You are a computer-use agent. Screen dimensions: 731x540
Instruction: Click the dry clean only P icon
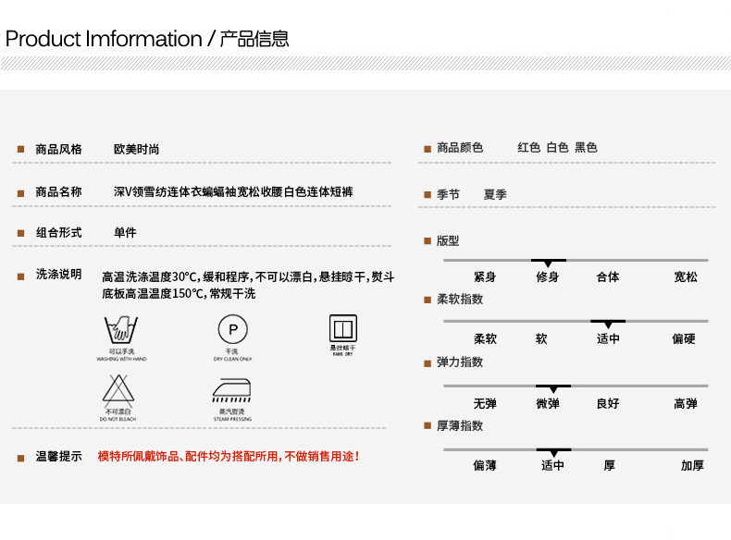233,329
